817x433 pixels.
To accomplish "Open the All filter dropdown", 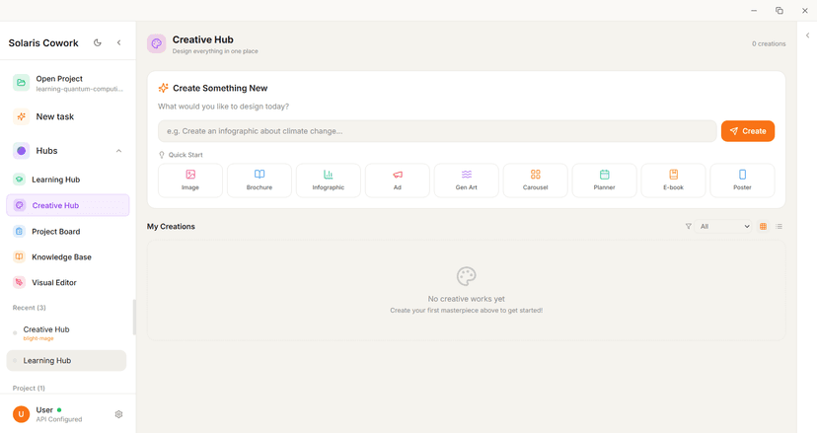I will 724,227.
